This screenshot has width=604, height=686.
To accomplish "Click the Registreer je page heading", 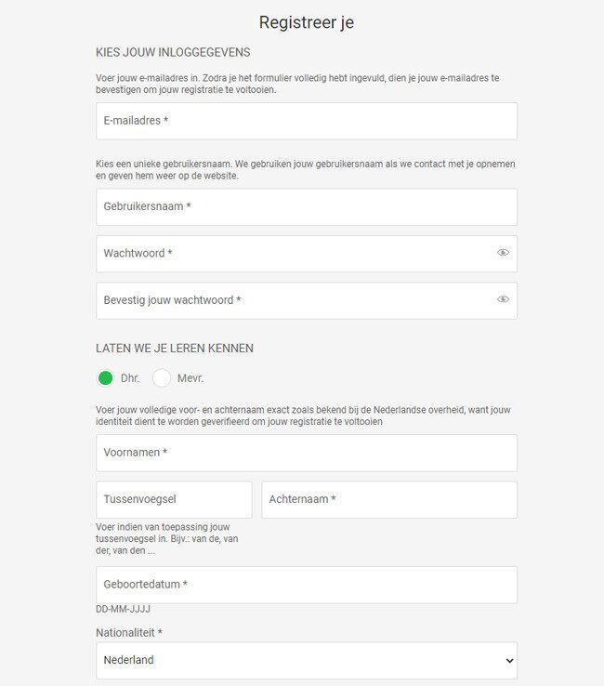I will (307, 22).
